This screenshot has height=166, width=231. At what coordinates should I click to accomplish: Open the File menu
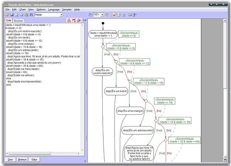[x=7, y=10]
